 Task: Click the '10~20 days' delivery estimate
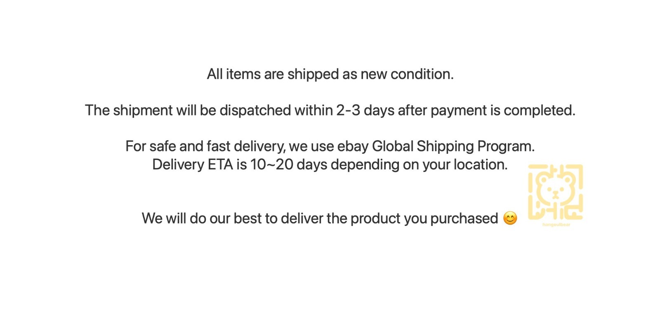[288, 164]
